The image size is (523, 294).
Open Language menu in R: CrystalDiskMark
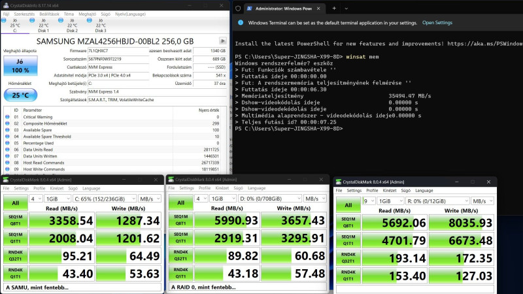point(424,191)
